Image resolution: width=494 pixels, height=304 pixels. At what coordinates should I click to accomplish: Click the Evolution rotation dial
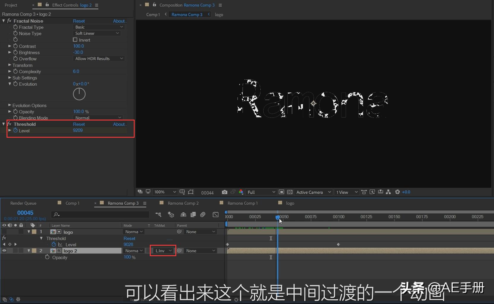[x=79, y=94]
